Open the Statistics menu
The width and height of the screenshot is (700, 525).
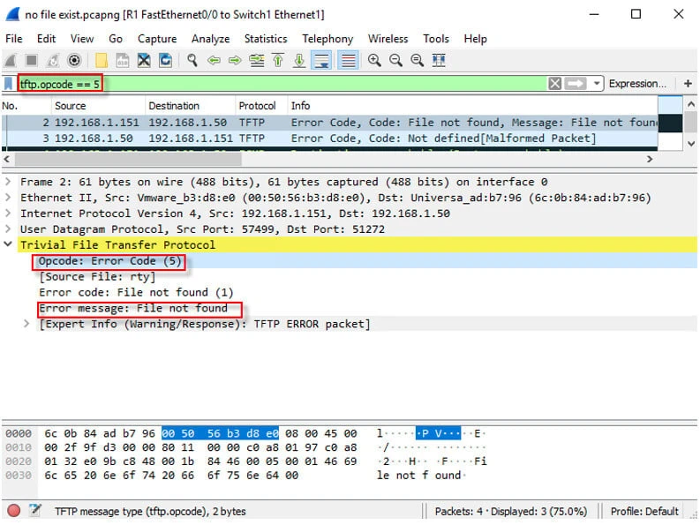pos(265,39)
